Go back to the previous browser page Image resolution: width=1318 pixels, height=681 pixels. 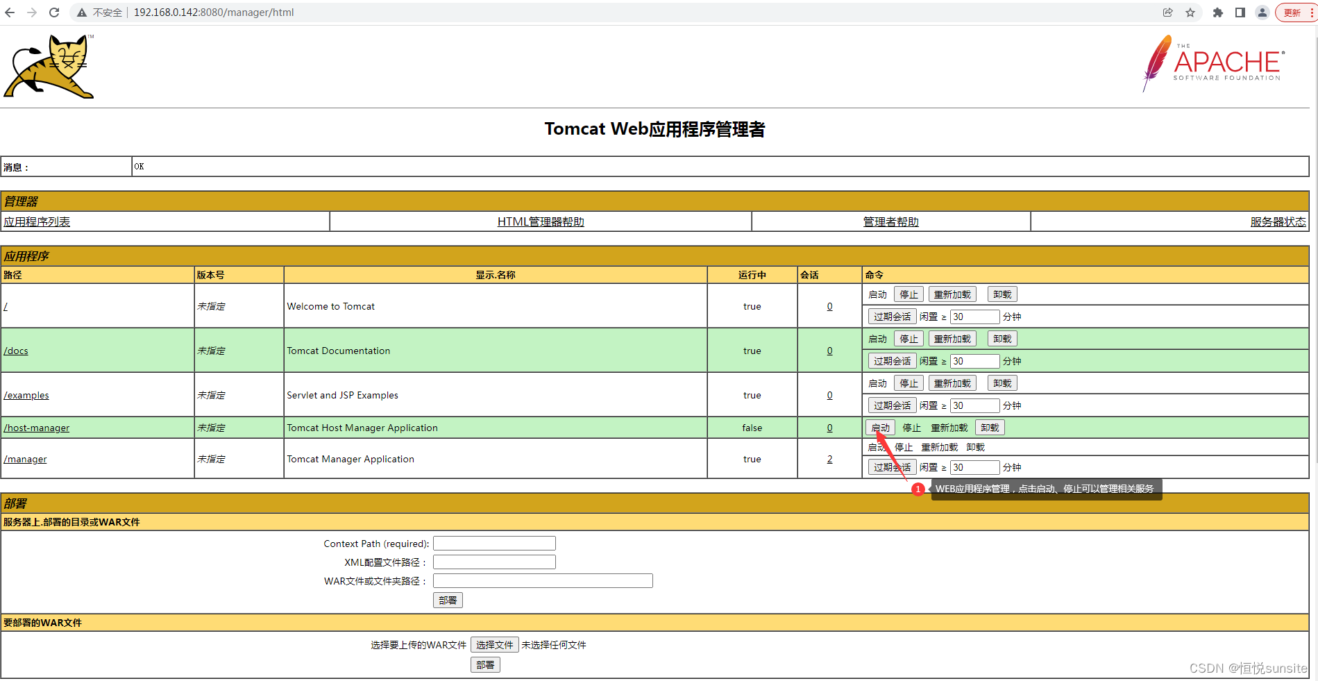tap(10, 12)
